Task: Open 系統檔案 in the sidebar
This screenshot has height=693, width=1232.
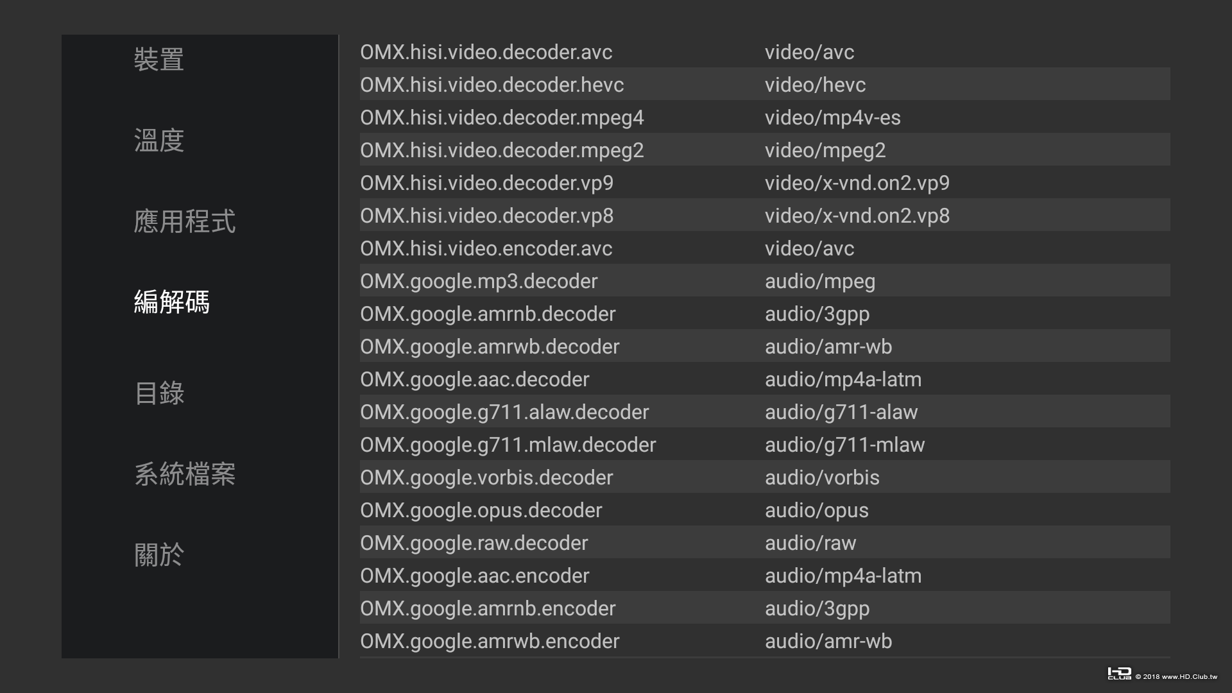Action: coord(184,474)
